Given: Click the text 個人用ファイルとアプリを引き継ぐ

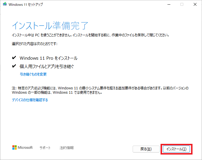Looking at the screenshot, I should click(x=47, y=67).
